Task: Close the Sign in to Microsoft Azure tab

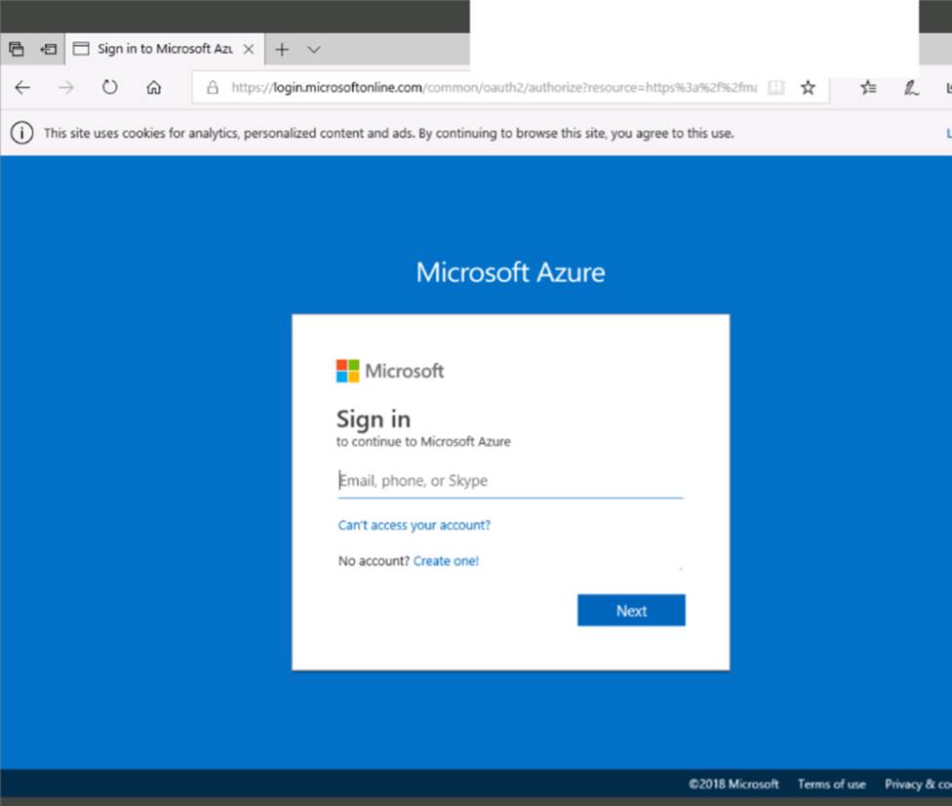Action: point(249,49)
